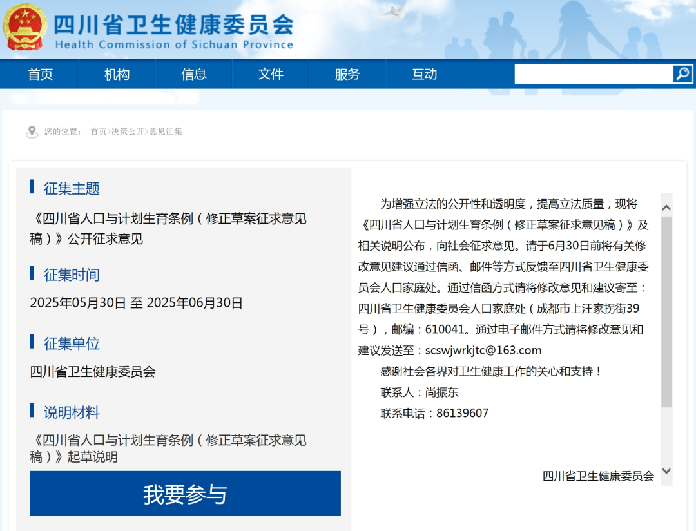
Task: Select the 信息 navigation item
Action: click(193, 74)
